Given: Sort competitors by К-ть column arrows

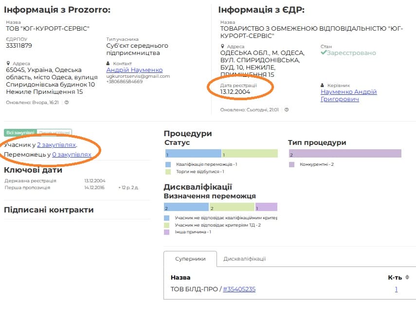Looking at the screenshot, I should pyautogui.click(x=407, y=278).
